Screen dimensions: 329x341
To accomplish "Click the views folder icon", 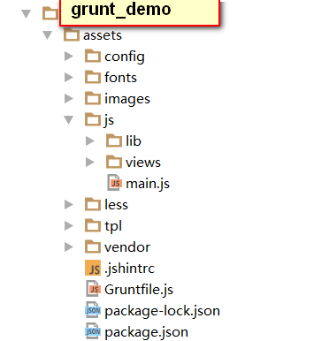I will pyautogui.click(x=114, y=162).
